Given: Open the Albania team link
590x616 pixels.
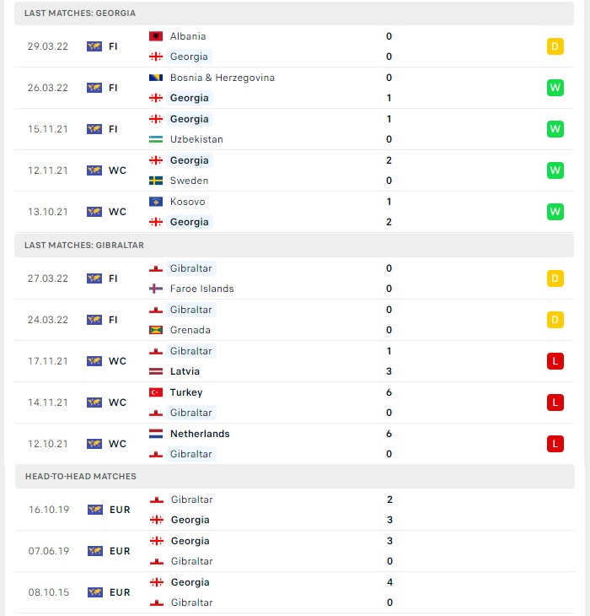Looking at the screenshot, I should pos(188,36).
